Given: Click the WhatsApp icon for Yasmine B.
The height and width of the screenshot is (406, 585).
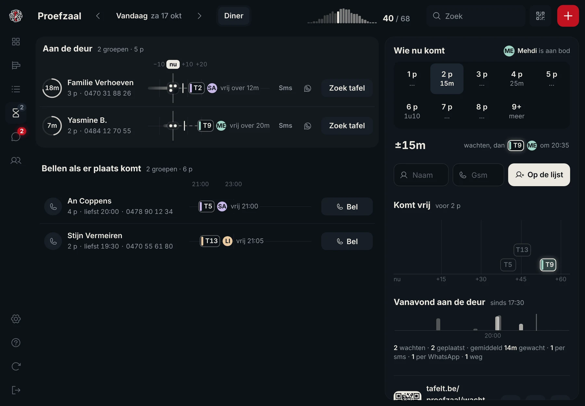Looking at the screenshot, I should coord(307,126).
